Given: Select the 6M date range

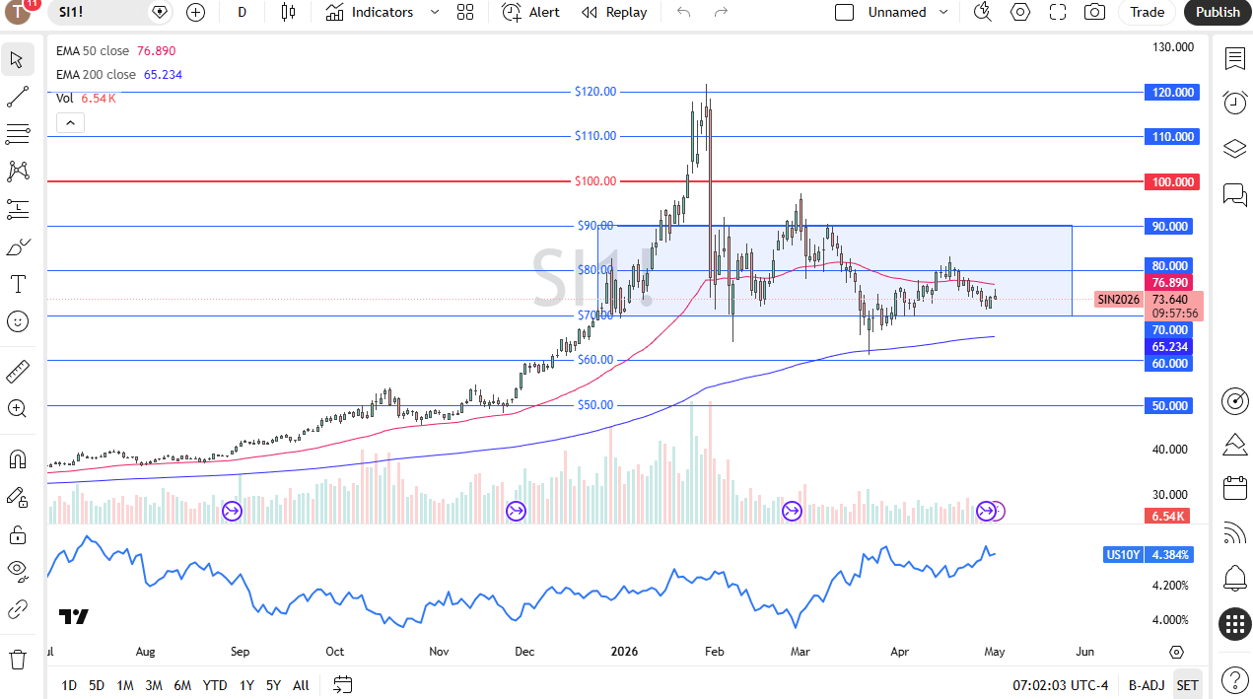Looking at the screenshot, I should click(x=182, y=685).
